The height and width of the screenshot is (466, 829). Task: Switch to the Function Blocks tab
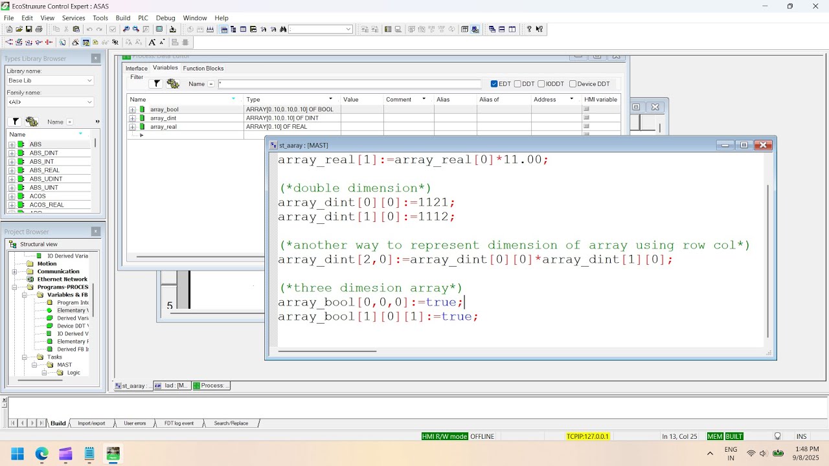point(203,68)
